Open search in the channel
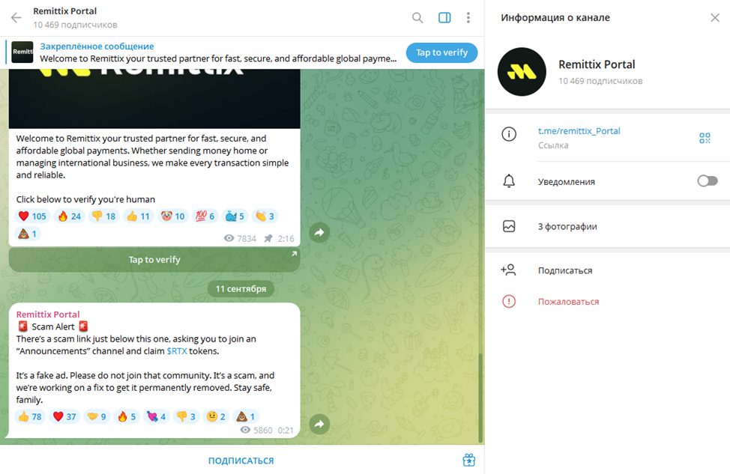 [x=417, y=18]
